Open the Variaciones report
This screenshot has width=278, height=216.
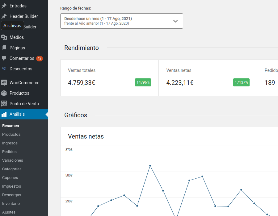coord(12,160)
